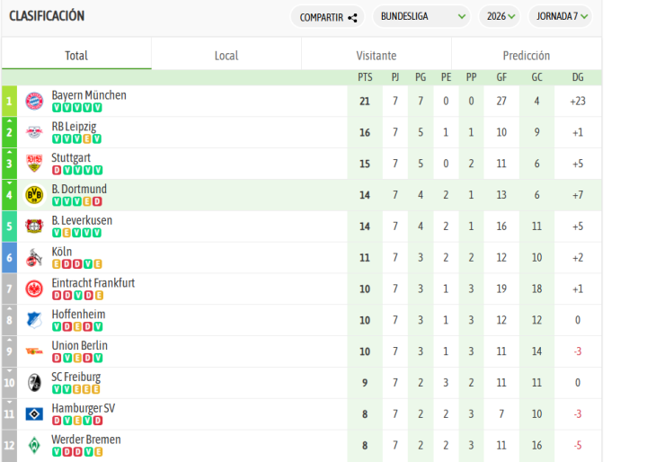647x462 pixels.
Task: Click the Compartir share button
Action: coord(328,16)
